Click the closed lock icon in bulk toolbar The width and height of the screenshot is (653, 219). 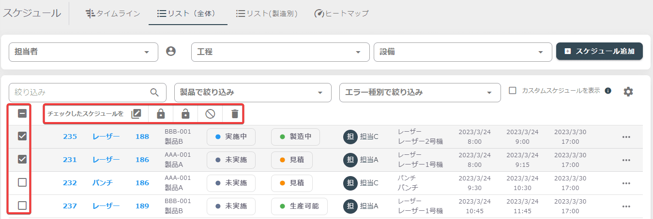[x=161, y=114]
